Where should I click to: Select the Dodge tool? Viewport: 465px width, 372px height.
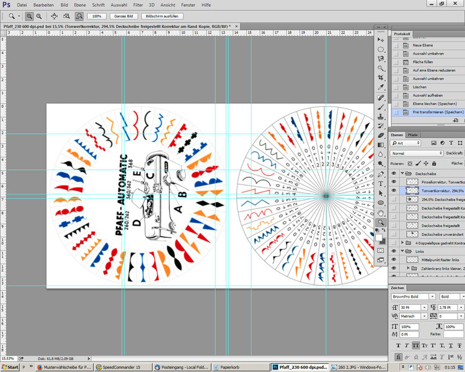[381, 164]
